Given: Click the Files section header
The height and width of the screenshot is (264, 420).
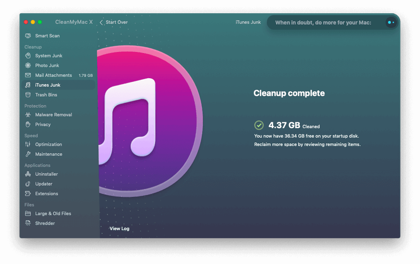Looking at the screenshot, I should [x=29, y=205].
